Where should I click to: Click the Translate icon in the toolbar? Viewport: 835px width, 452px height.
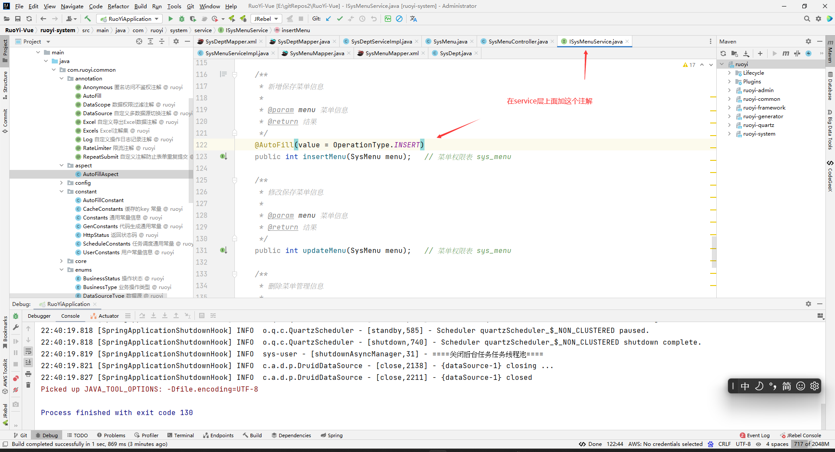pos(413,19)
